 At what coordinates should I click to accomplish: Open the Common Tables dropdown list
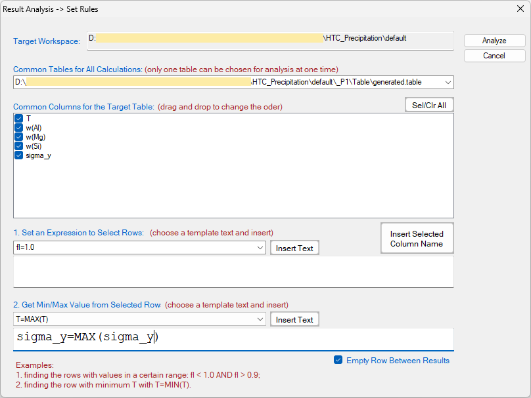tap(448, 82)
